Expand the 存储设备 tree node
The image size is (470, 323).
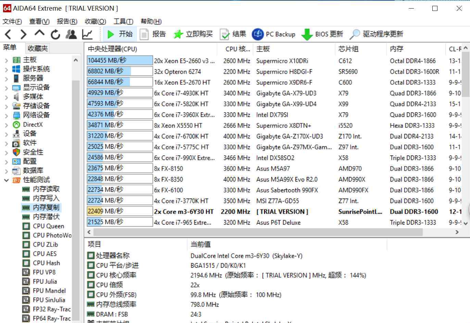7,106
